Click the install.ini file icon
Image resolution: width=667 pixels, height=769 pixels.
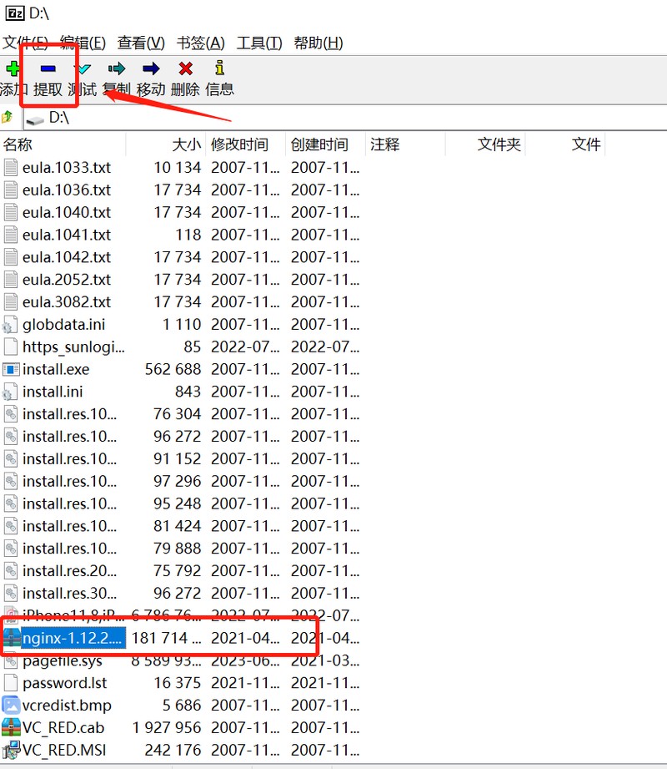tap(10, 392)
